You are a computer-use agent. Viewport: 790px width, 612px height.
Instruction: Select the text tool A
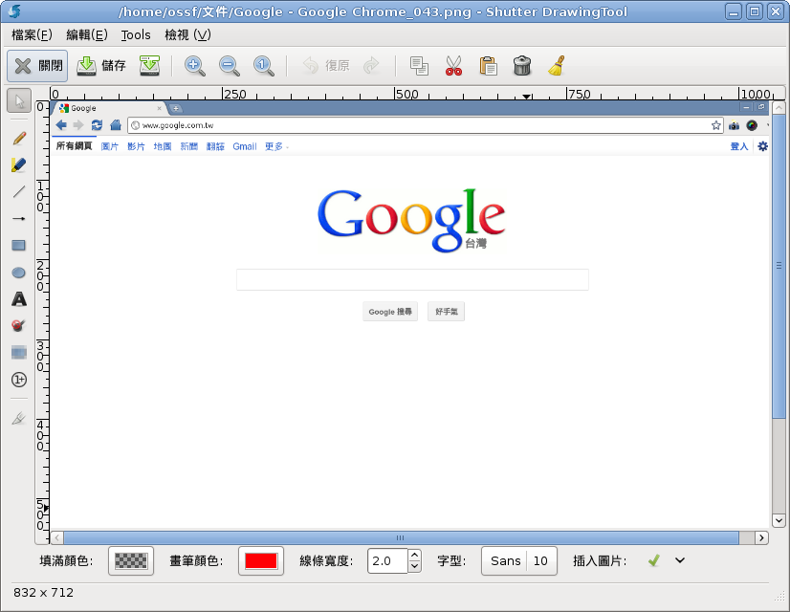pyautogui.click(x=19, y=299)
